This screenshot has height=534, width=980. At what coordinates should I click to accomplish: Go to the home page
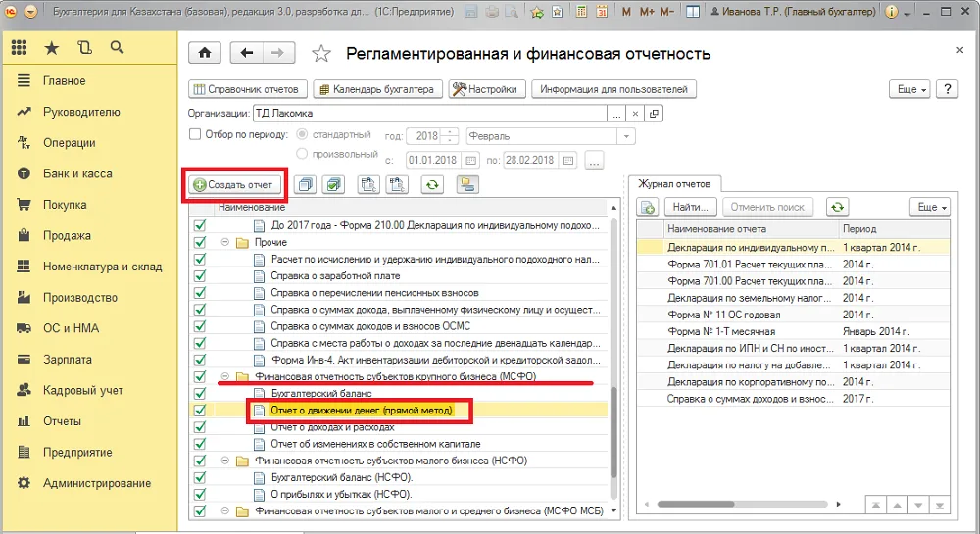click(205, 53)
